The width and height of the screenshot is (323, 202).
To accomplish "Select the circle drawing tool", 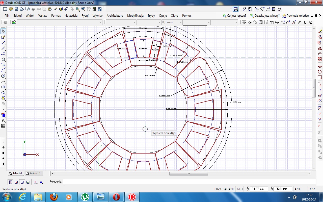I will 3,76.
